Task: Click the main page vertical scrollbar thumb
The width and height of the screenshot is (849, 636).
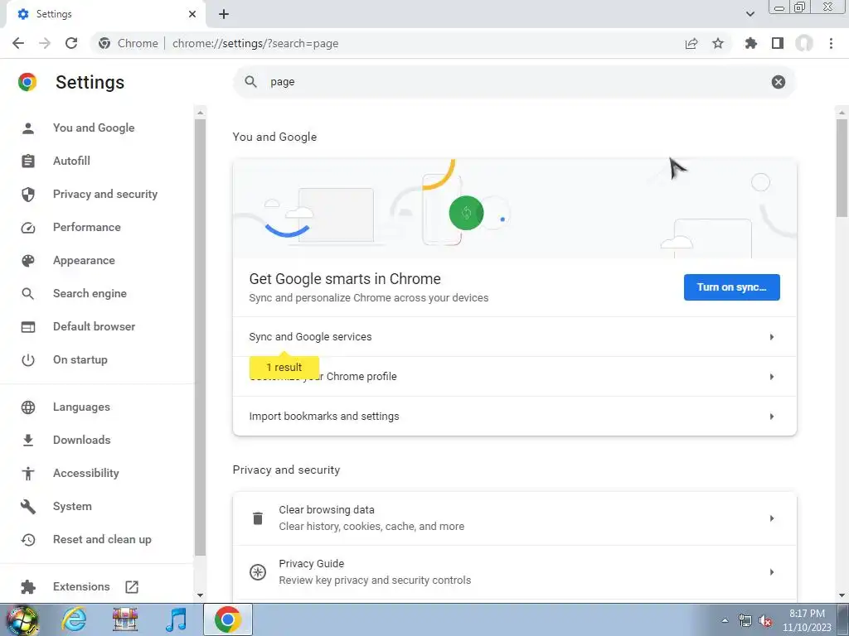Action: coord(842,167)
